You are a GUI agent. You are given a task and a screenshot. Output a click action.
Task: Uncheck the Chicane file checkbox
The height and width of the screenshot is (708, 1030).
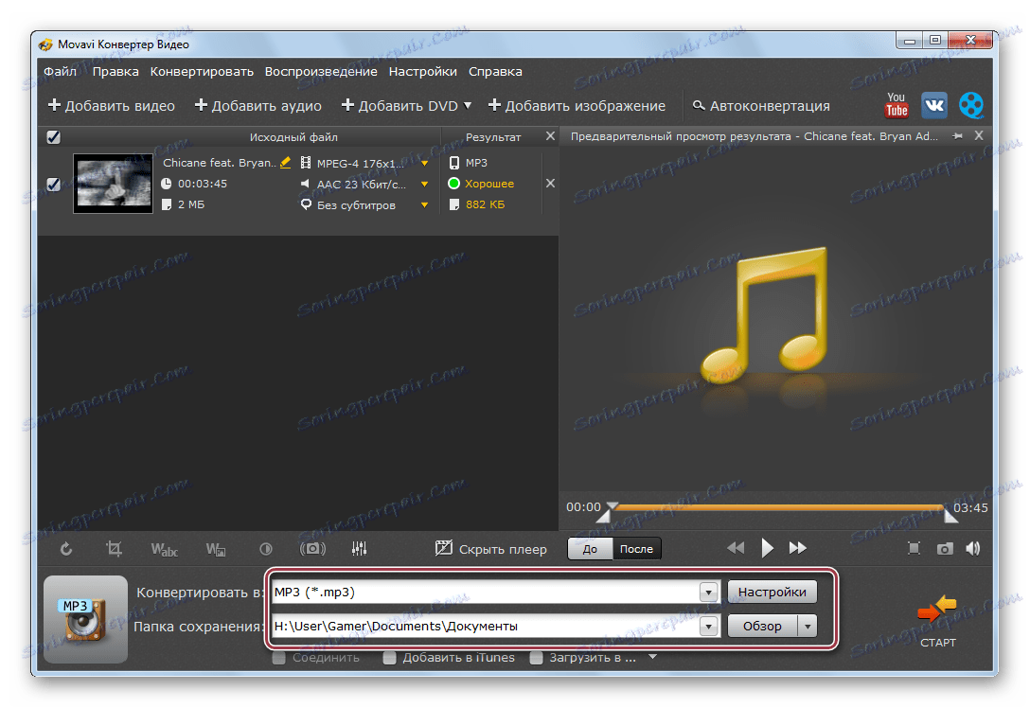(53, 184)
